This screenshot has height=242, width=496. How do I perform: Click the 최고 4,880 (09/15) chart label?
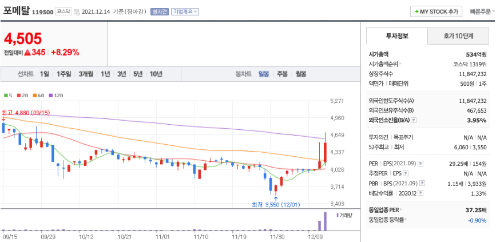(x=26, y=113)
